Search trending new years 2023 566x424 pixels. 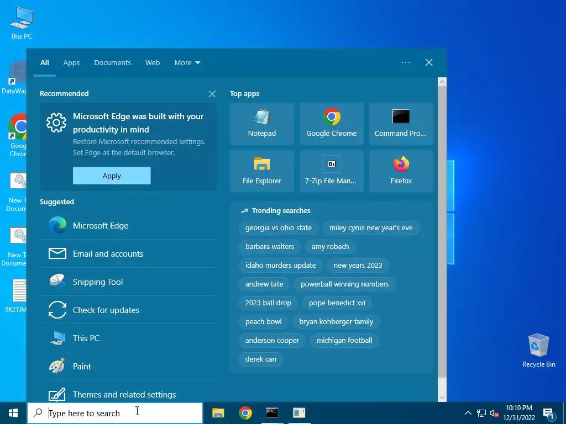coord(358,266)
